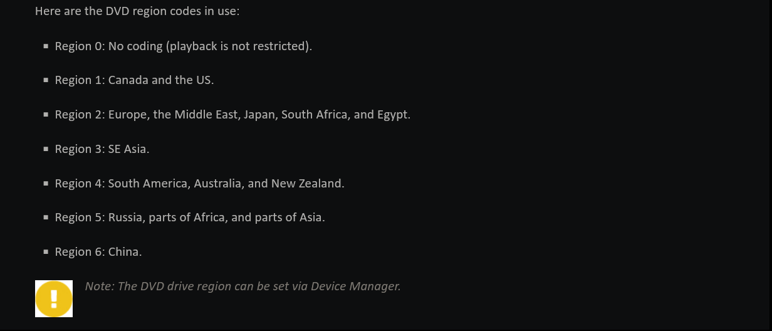Click the bullet marker beside Region 1
Viewport: 772px width, 331px height.
point(46,80)
